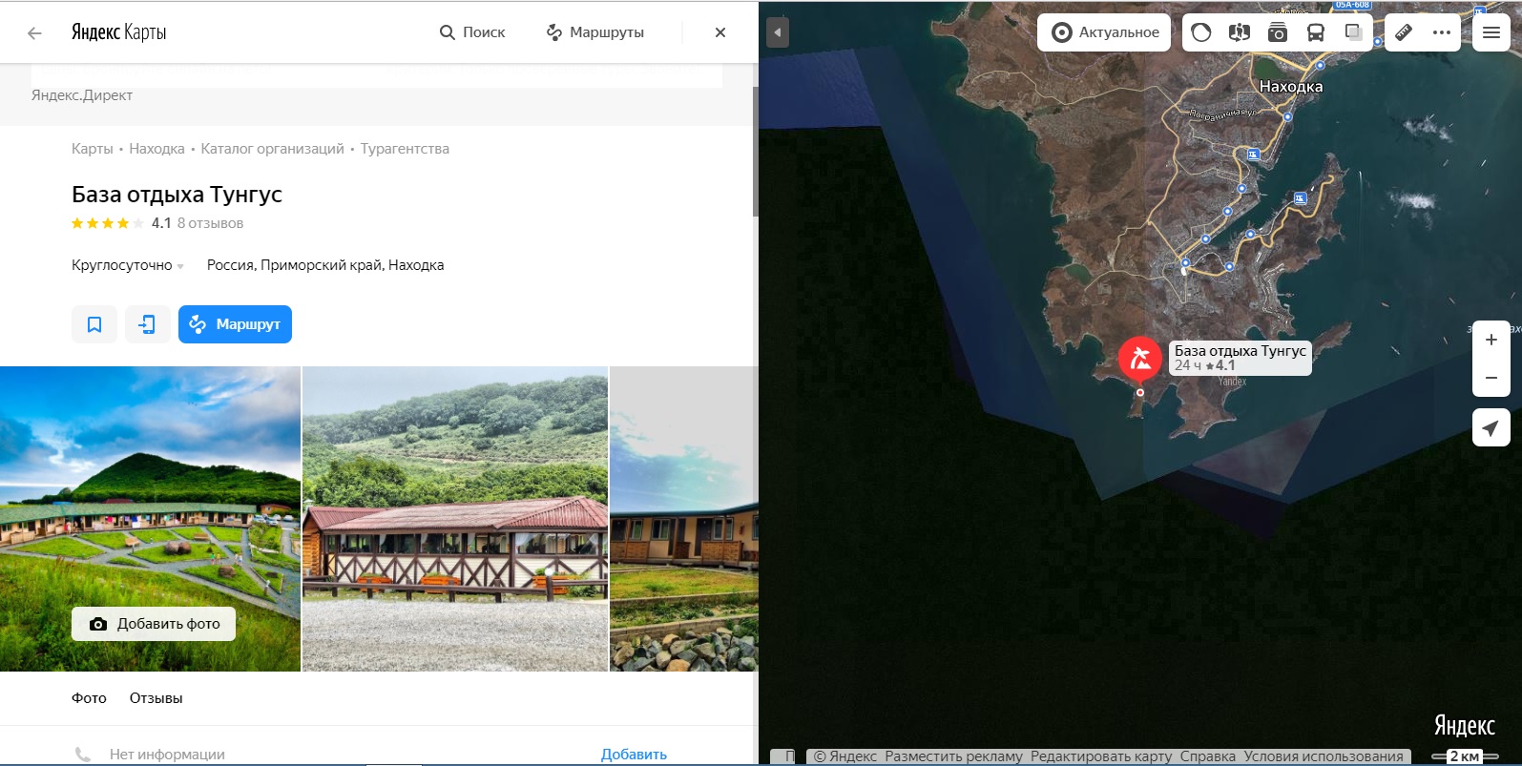Open the Условия использования footer link
This screenshot has width=1522, height=766.
click(1324, 756)
